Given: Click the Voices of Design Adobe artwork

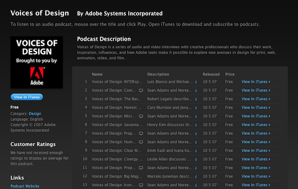Looking at the screenshot, I should pos(37,62).
